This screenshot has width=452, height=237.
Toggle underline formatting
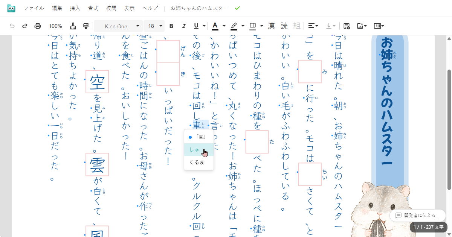point(196,26)
